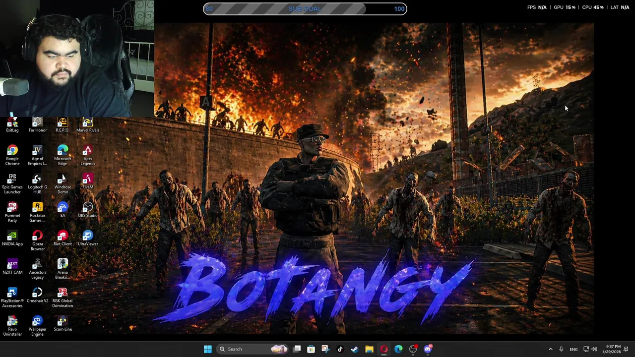Viewport: 635px width, 357px height.
Task: Select the Wallpaper Engine desktop icon
Action: click(x=37, y=326)
